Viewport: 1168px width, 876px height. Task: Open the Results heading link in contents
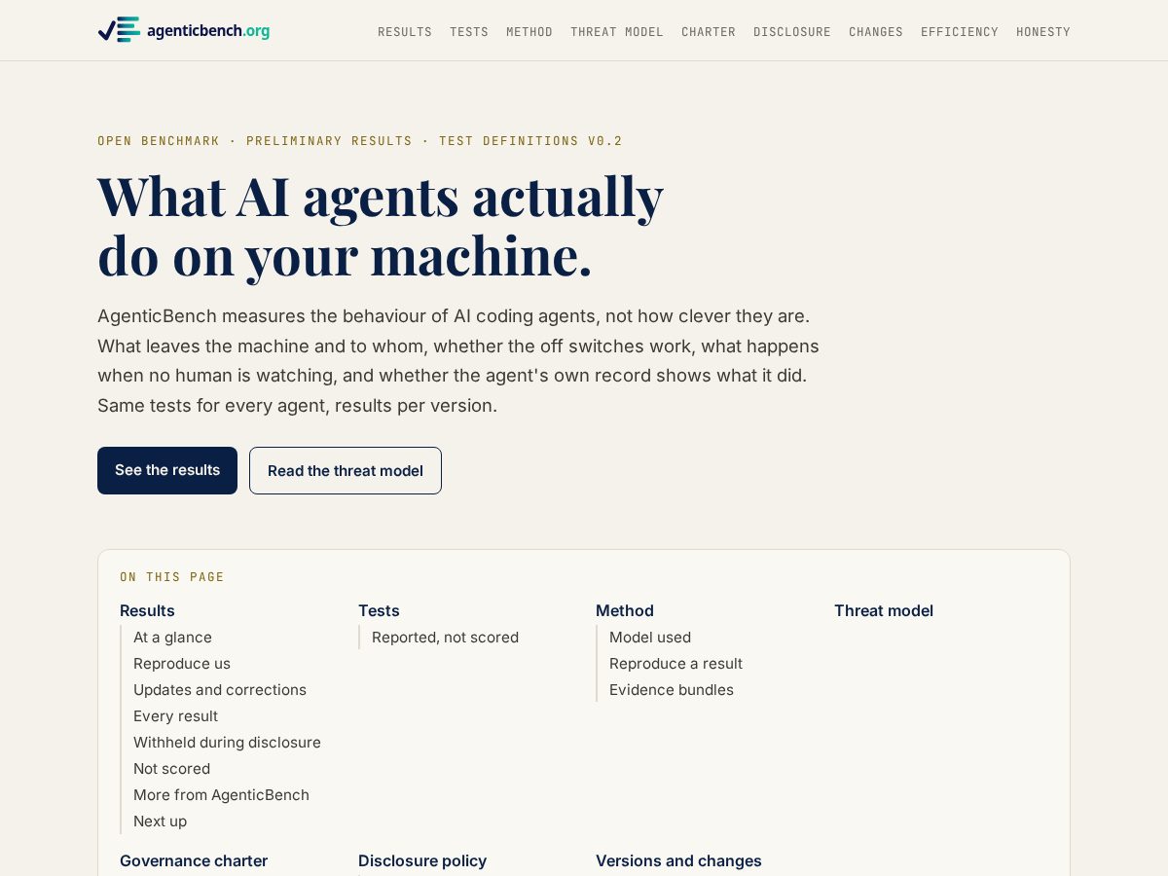(x=147, y=610)
